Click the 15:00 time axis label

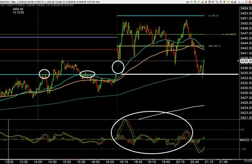pyautogui.click(x=67, y=162)
